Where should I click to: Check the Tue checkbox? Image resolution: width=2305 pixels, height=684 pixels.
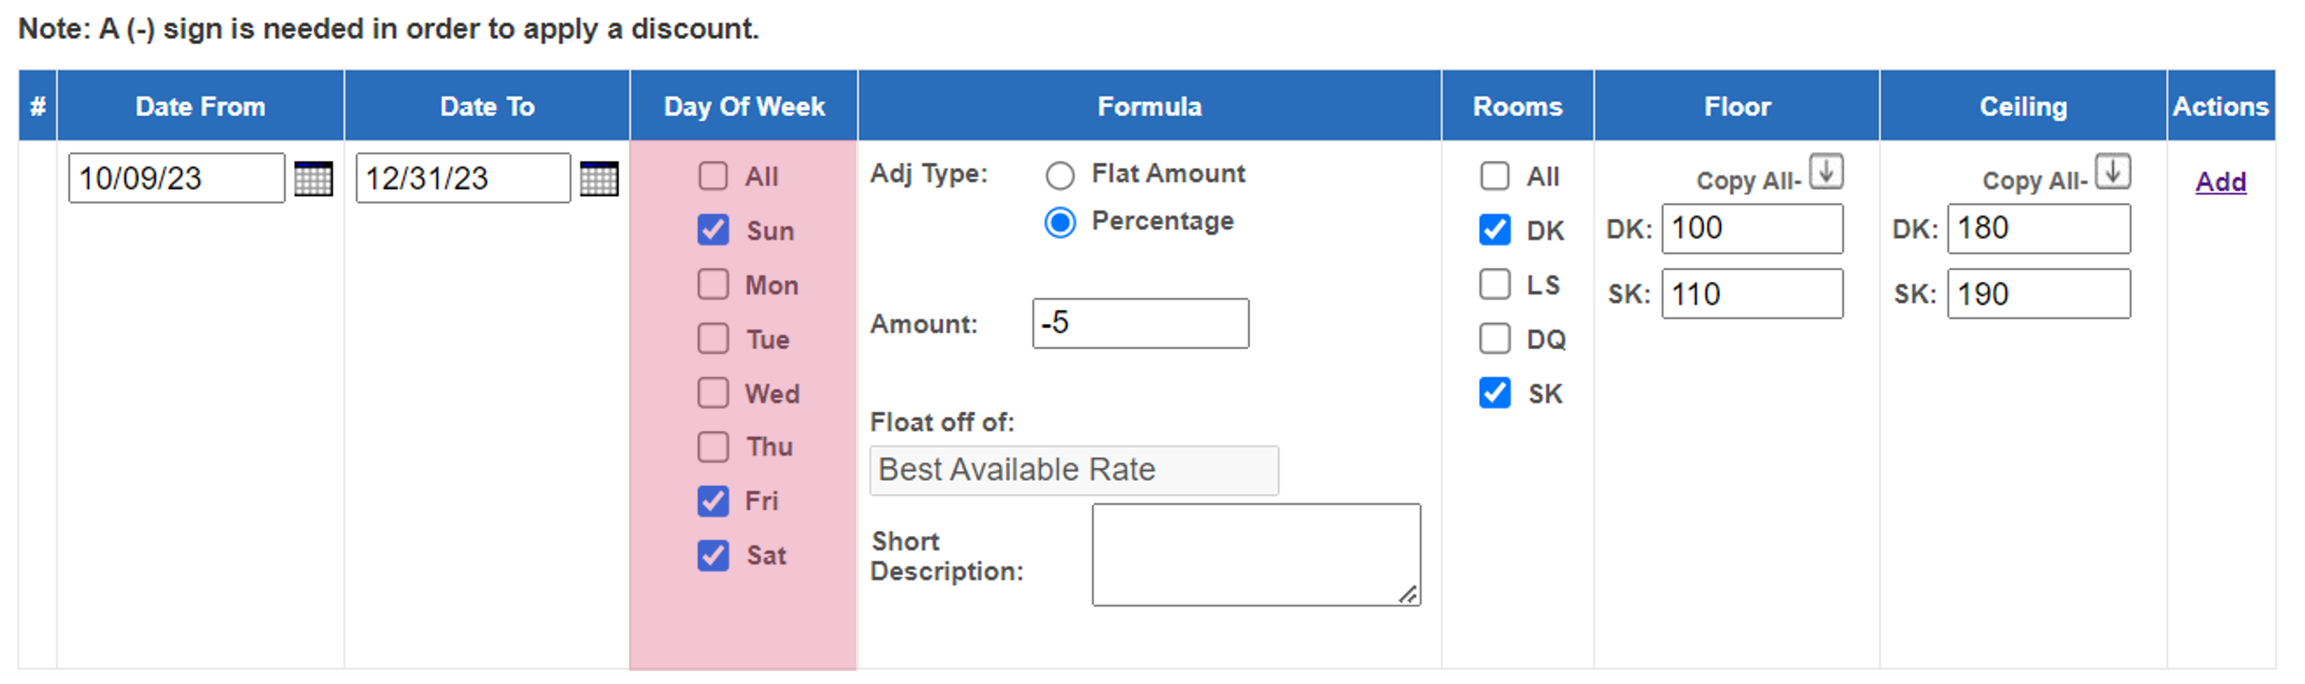(713, 339)
